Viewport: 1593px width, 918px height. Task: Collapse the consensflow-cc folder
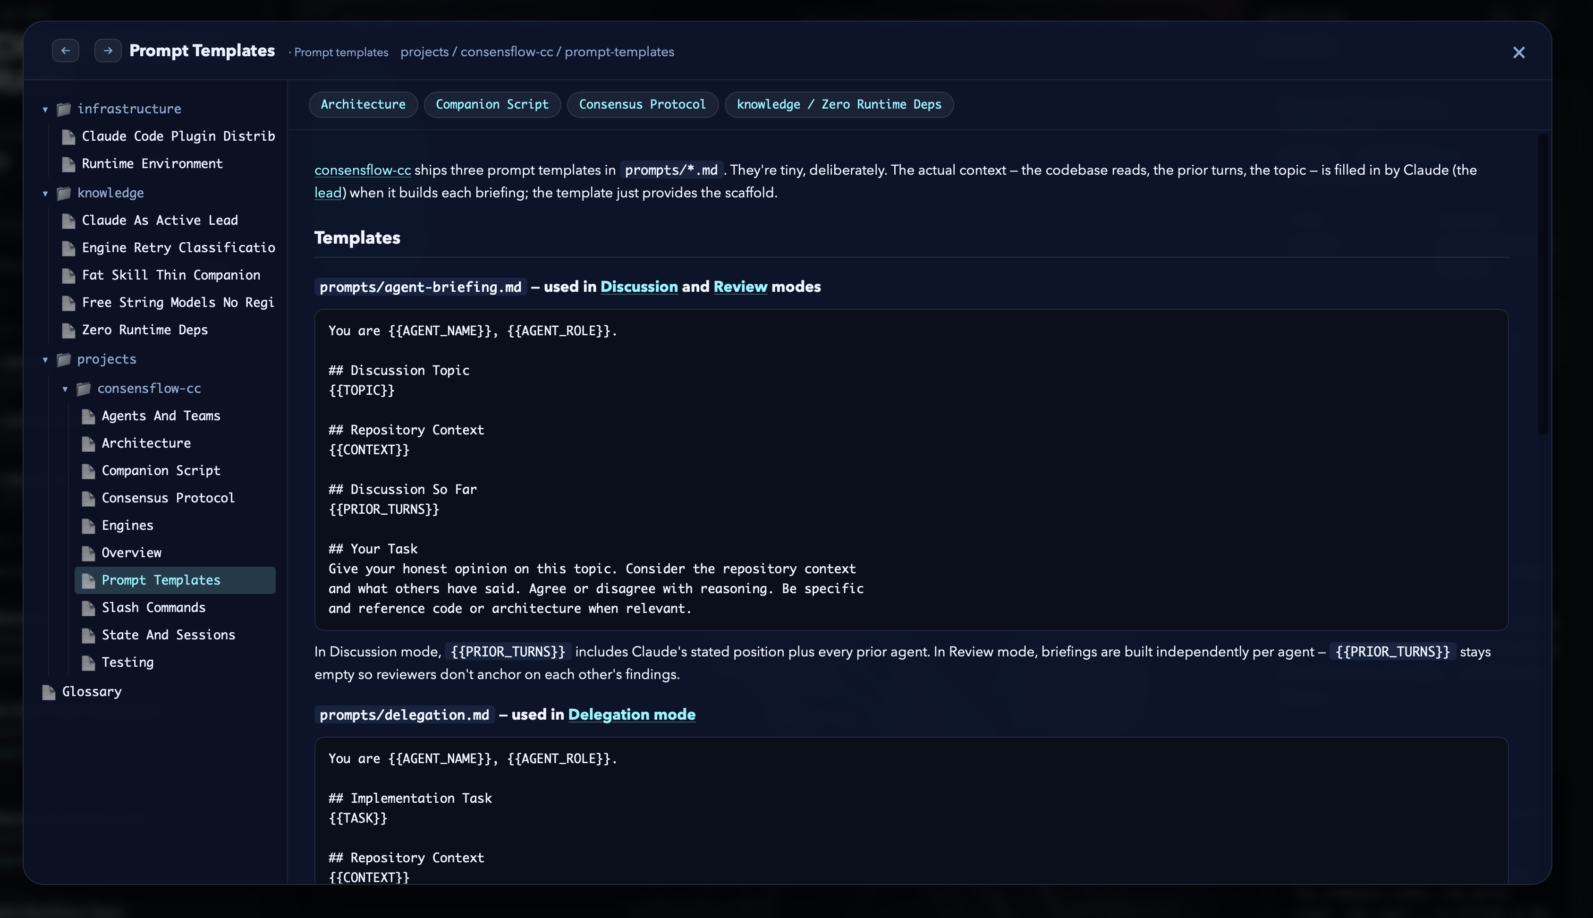65,389
